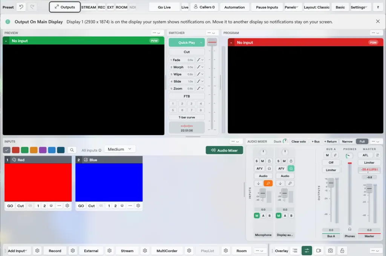Open Zoom transition curve dropdown
386x256 pixels.
click(200, 88)
